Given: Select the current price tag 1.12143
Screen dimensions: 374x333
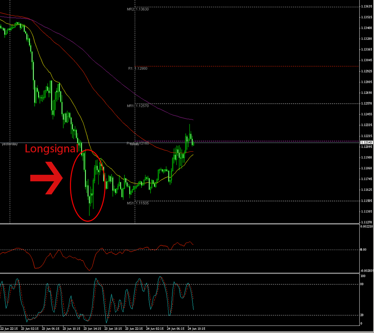Looking at the screenshot, I should coord(367,142).
